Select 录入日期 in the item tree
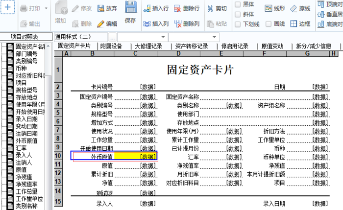Viewport: 343px width, 210px height. coord(26,119)
